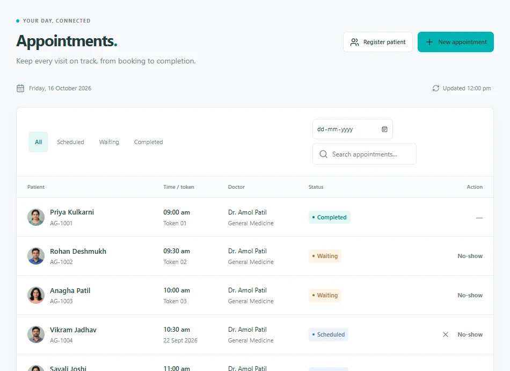Screen dimensions: 510x371
Task: Mark Anagha Patil as No-show
Action: [470, 295]
